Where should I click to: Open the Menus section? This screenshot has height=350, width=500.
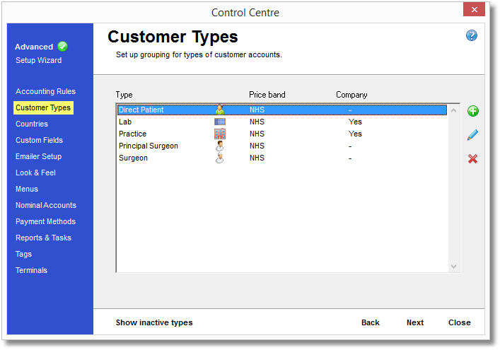pos(27,189)
